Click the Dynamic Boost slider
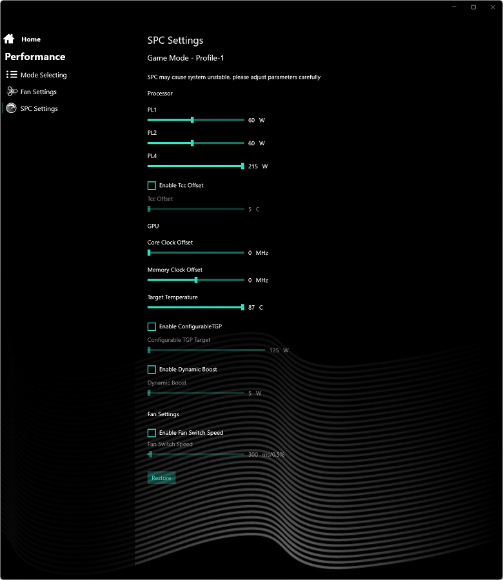Image resolution: width=503 pixels, height=580 pixels. [195, 393]
